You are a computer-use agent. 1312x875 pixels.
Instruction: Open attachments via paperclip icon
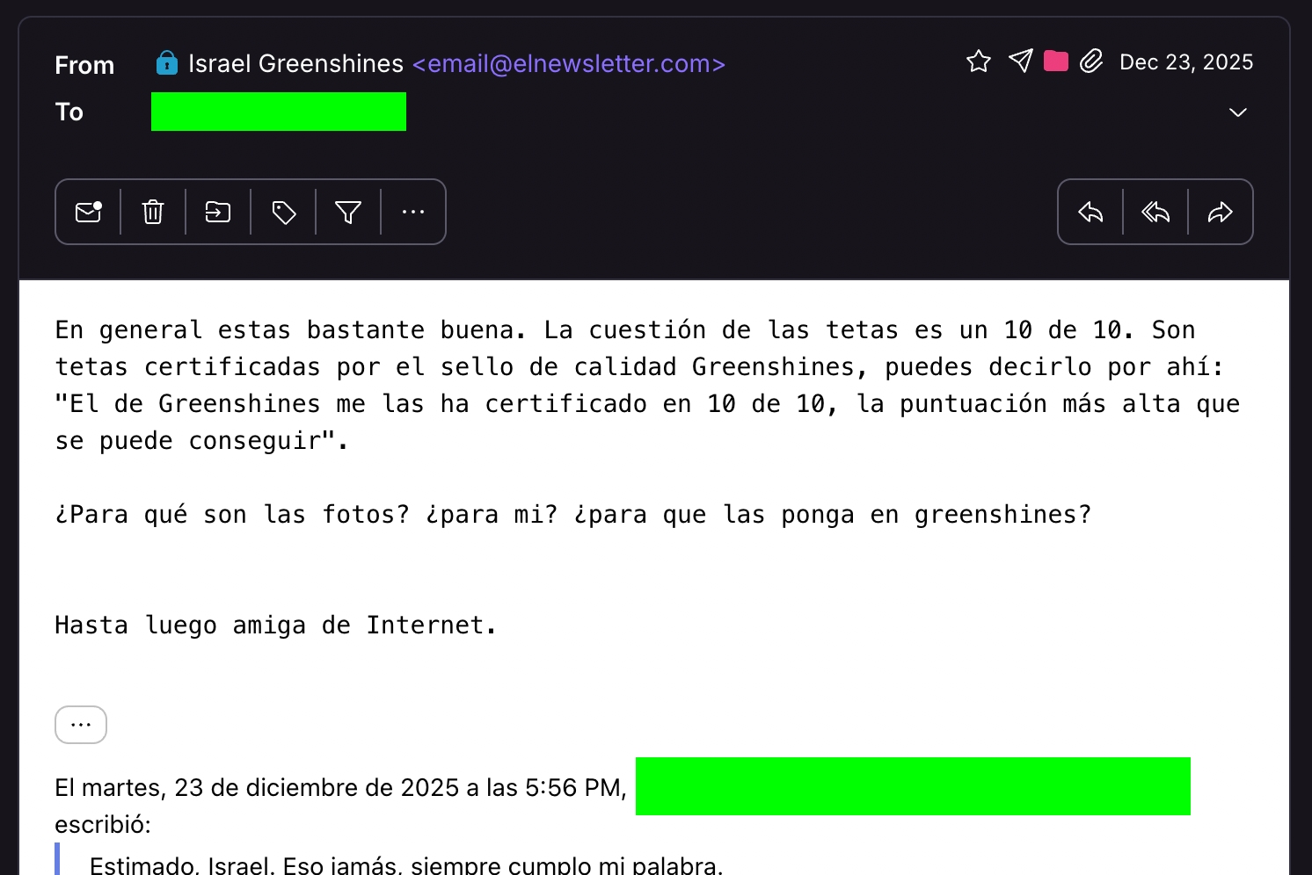click(x=1091, y=61)
